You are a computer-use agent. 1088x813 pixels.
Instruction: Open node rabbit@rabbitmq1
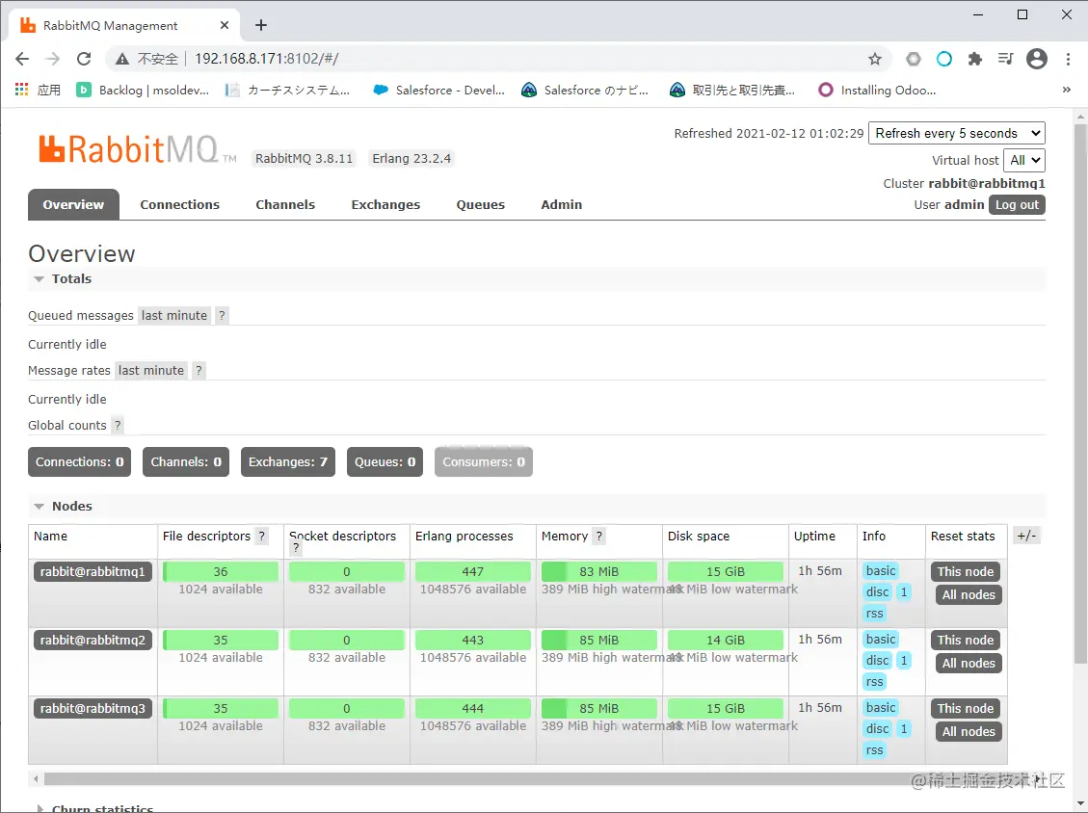coord(93,571)
